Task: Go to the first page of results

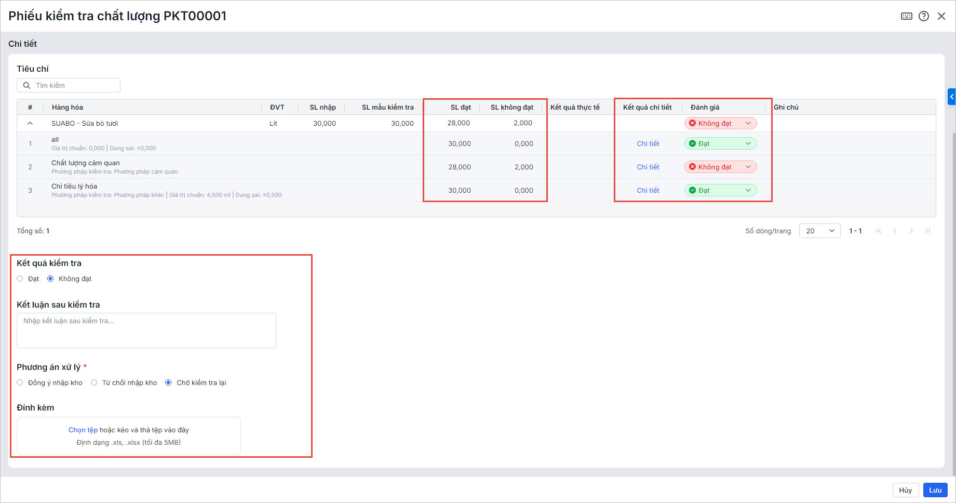Action: click(878, 231)
